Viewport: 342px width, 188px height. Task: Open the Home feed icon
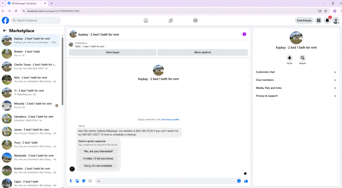(x=146, y=20)
